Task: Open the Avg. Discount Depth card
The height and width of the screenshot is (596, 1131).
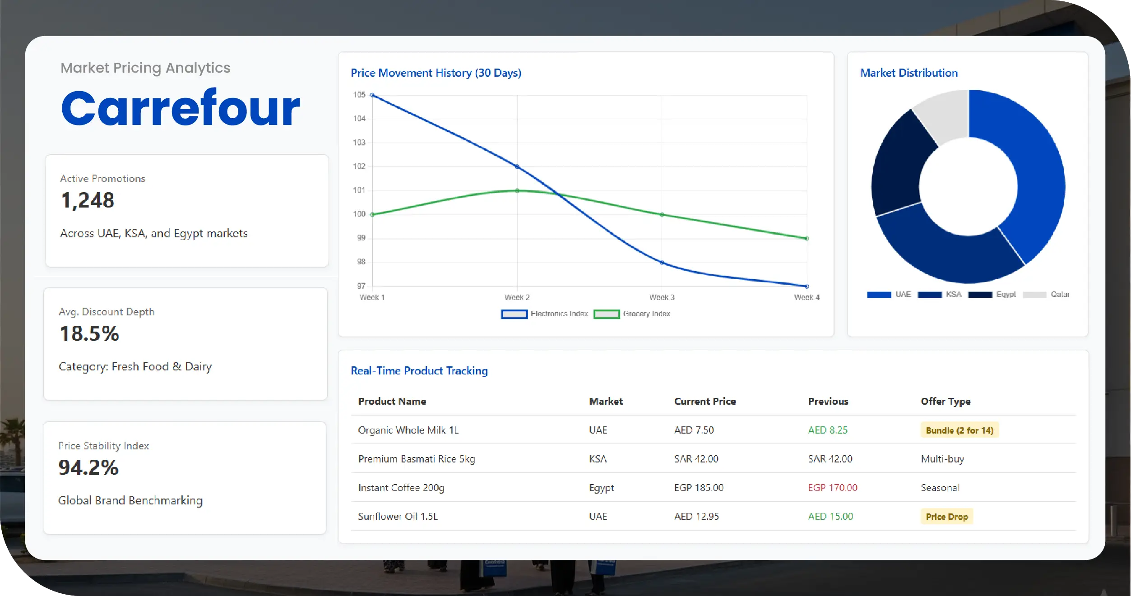Action: click(185, 344)
